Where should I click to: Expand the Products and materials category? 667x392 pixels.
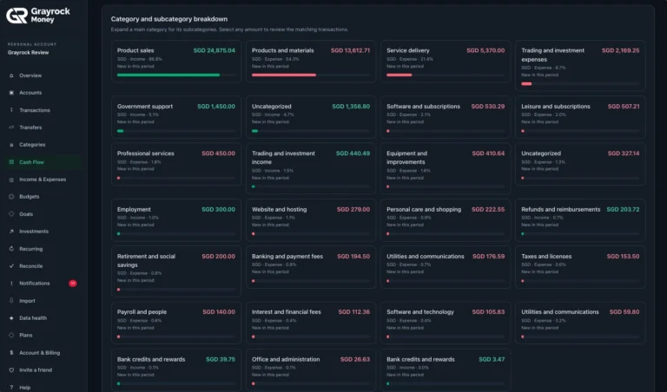tap(311, 62)
